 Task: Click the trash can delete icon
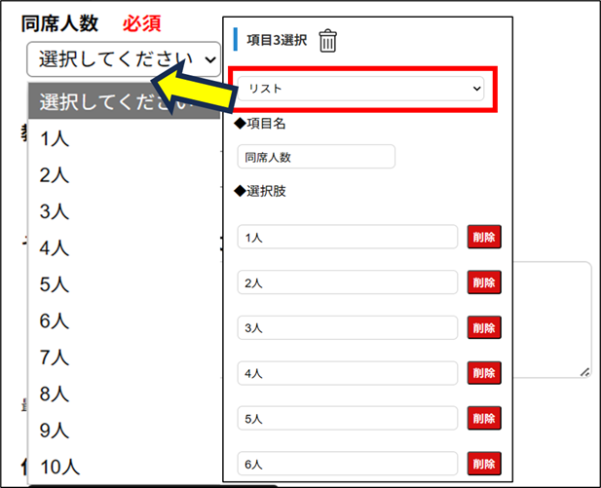click(x=328, y=41)
